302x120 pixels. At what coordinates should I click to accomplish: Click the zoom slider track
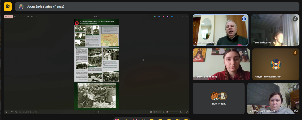(x=173, y=112)
